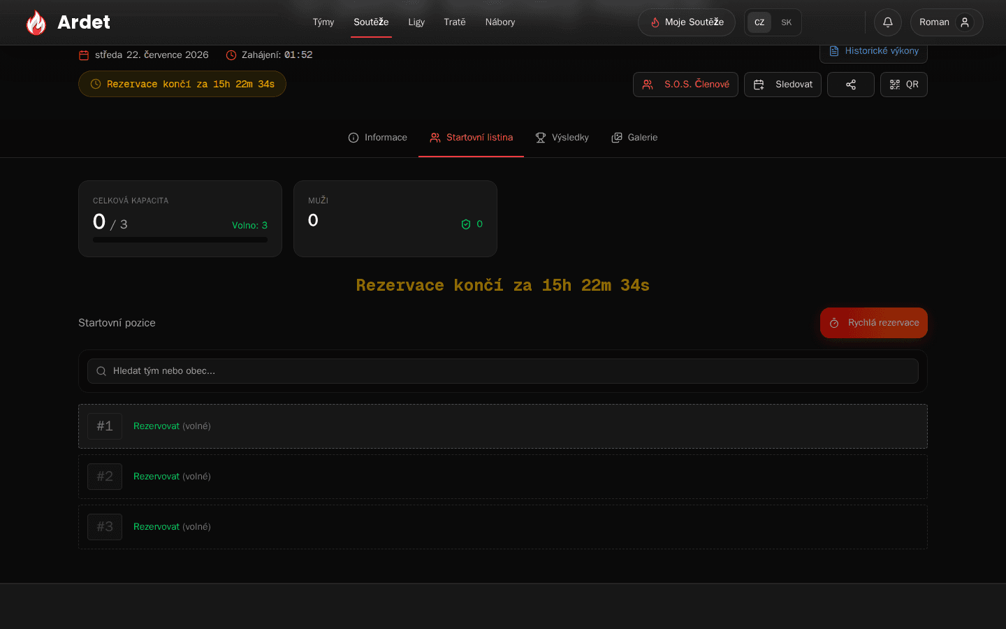
Task: Open the QR code button
Action: (904, 85)
